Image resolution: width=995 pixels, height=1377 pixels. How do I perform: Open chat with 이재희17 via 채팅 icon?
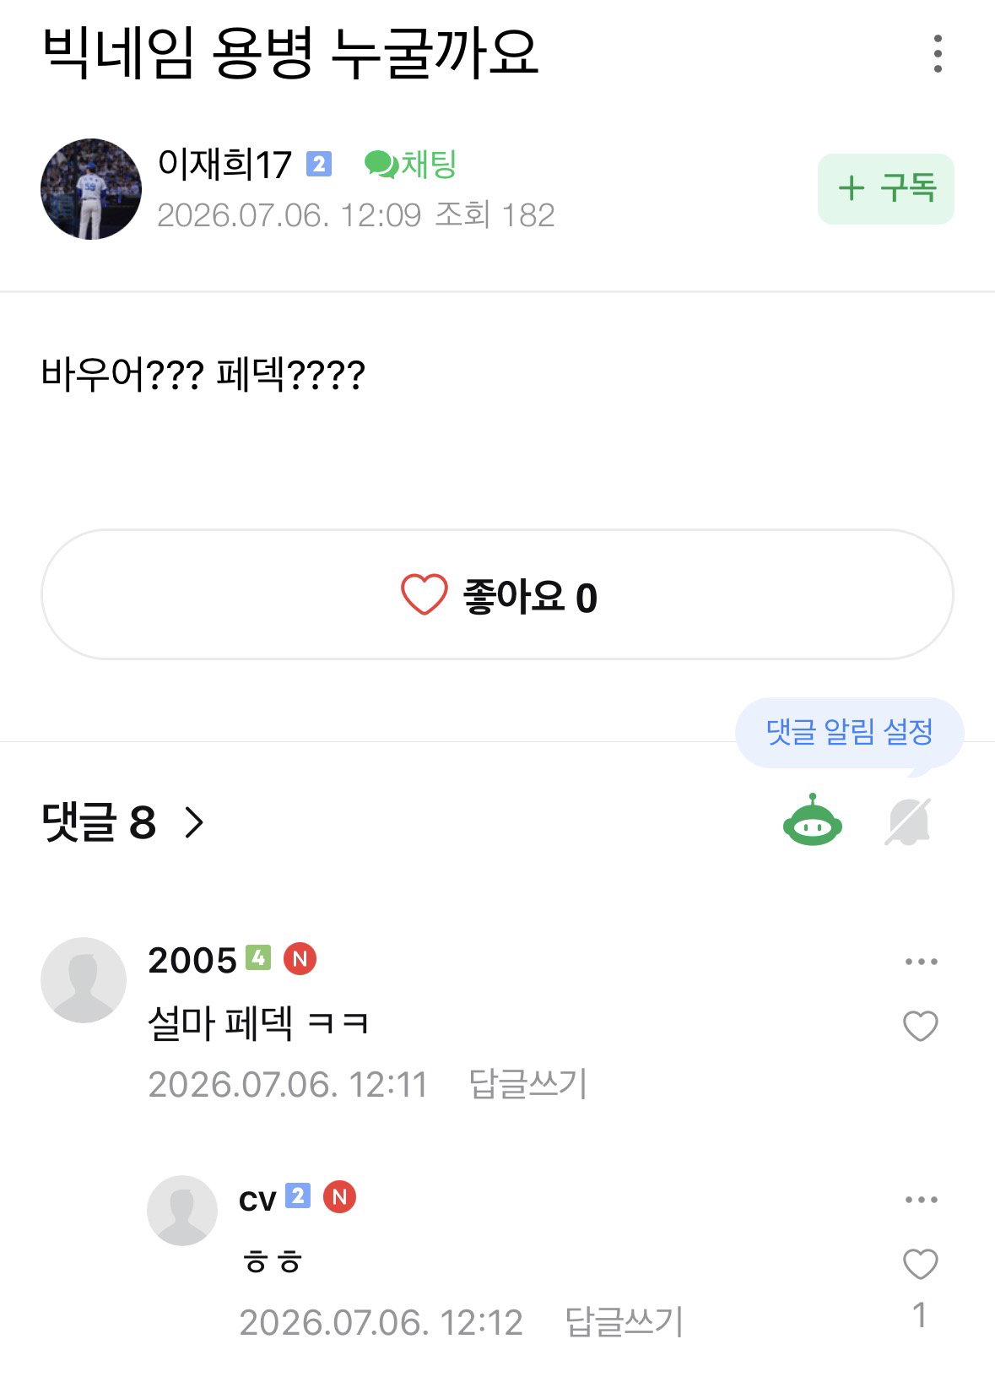click(411, 164)
